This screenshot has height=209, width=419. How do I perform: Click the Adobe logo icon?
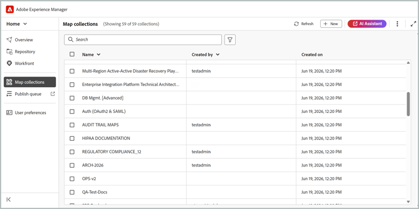(x=10, y=9)
